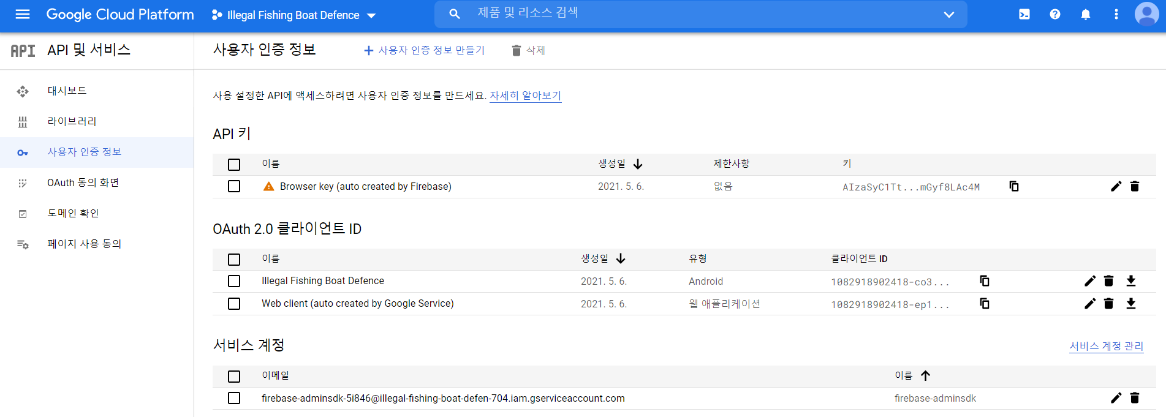Viewport: 1166px width, 417px height.
Task: Edit Illegal Fishing Boat Defence OAuth client
Action: (x=1090, y=281)
